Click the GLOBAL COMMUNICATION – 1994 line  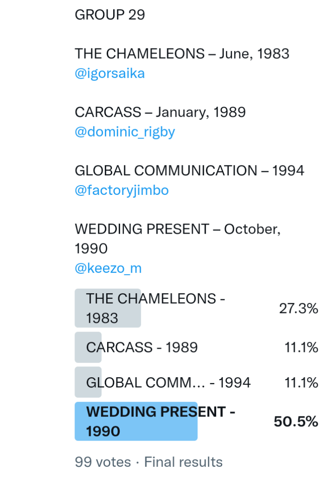click(189, 171)
